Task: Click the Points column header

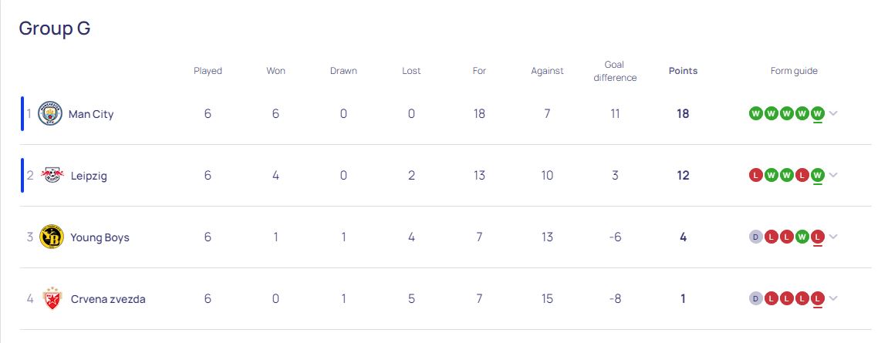Action: coord(683,71)
